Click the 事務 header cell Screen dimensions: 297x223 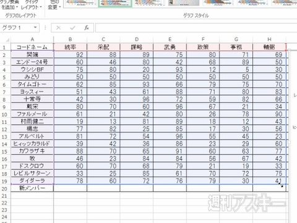[236, 47]
